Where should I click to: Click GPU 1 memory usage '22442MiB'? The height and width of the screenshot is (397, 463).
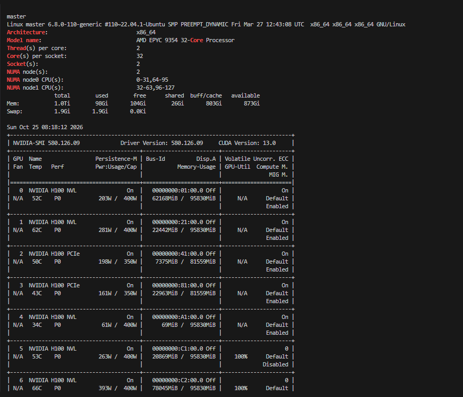click(x=165, y=230)
